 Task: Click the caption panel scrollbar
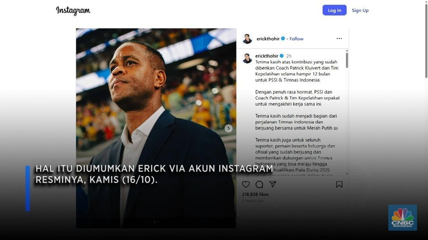pos(347,60)
